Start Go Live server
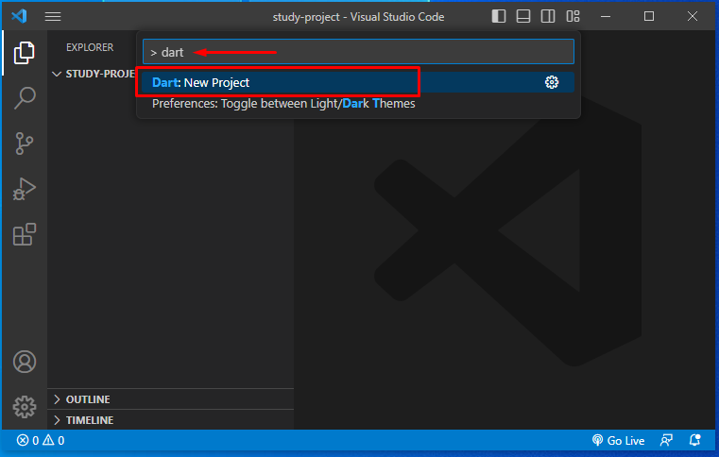The width and height of the screenshot is (719, 457). [x=618, y=441]
